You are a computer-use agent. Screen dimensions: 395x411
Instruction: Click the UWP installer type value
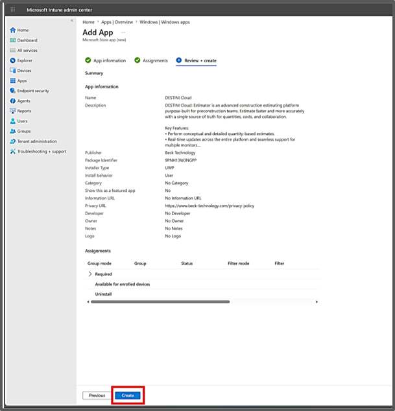tap(169, 168)
